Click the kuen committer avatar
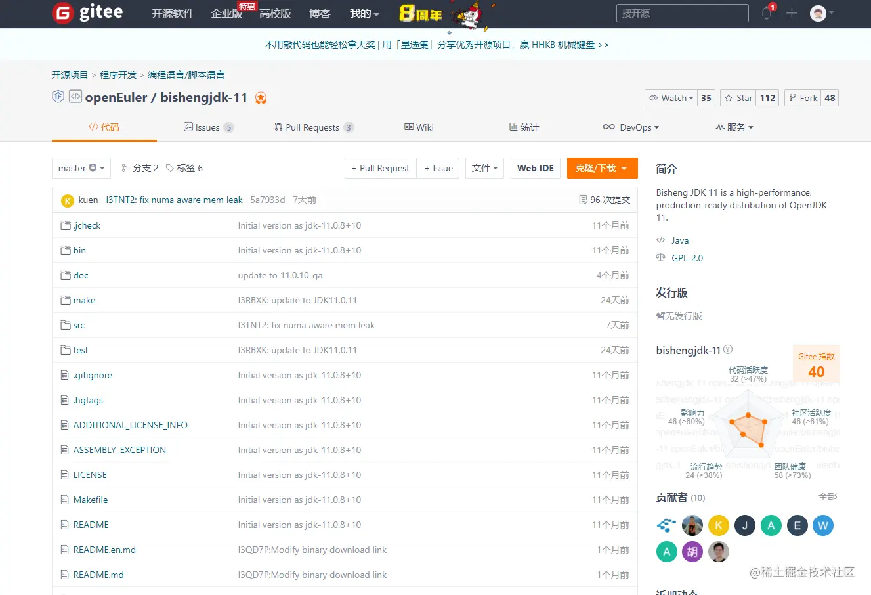871x595 pixels. [68, 200]
